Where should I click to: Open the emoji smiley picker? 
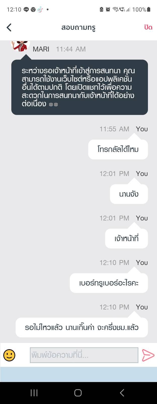(9, 355)
